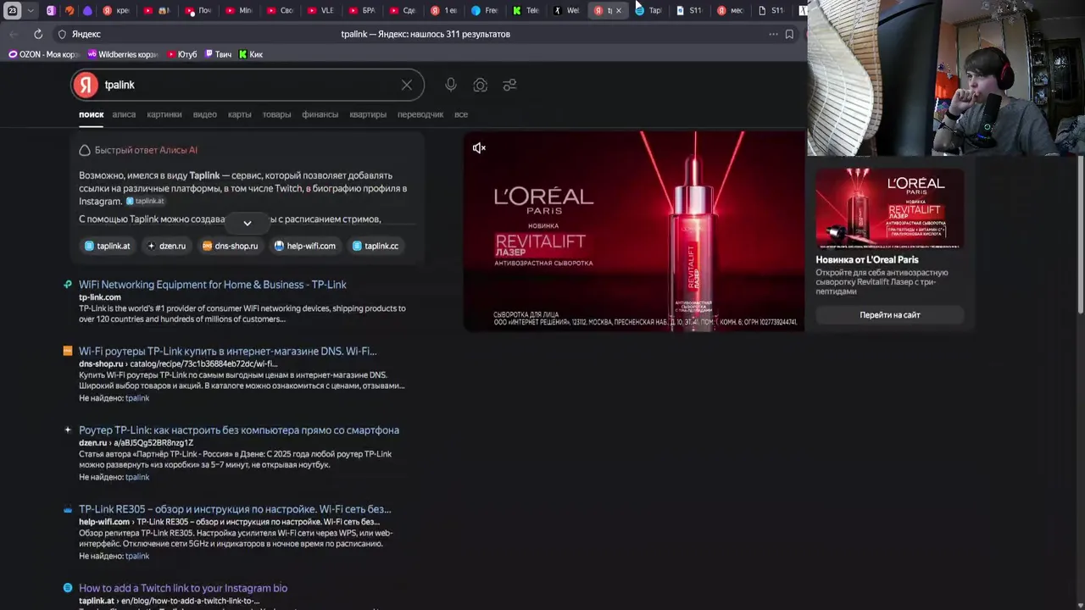Switch to the 1 ев Yandex browser tab
The width and height of the screenshot is (1085, 610).
pos(443,11)
